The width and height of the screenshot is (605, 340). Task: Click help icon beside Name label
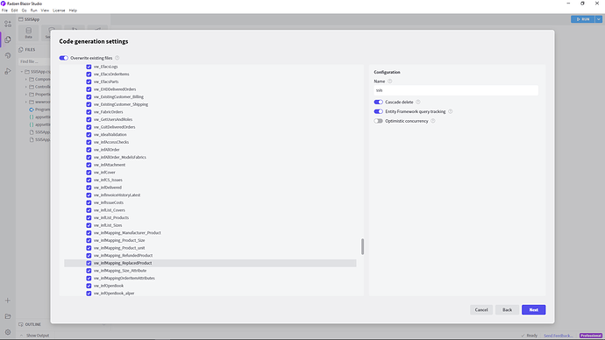pyautogui.click(x=389, y=81)
